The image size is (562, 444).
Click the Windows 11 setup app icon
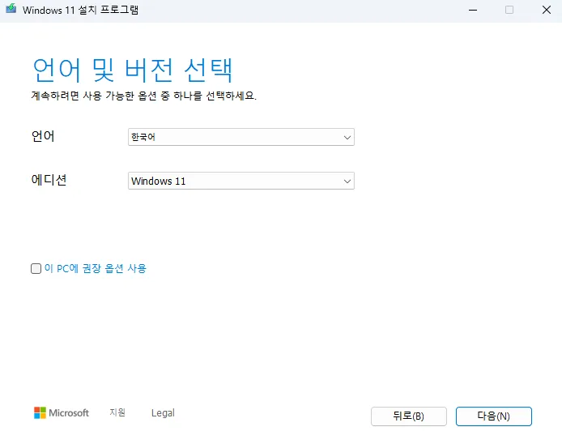coord(11,9)
